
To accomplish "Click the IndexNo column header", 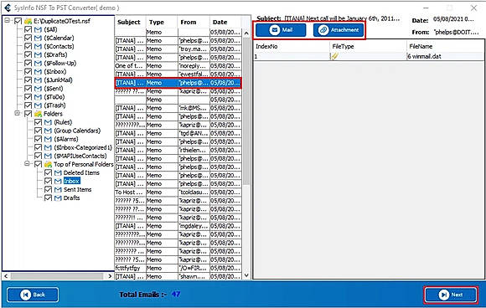I will (x=292, y=46).
